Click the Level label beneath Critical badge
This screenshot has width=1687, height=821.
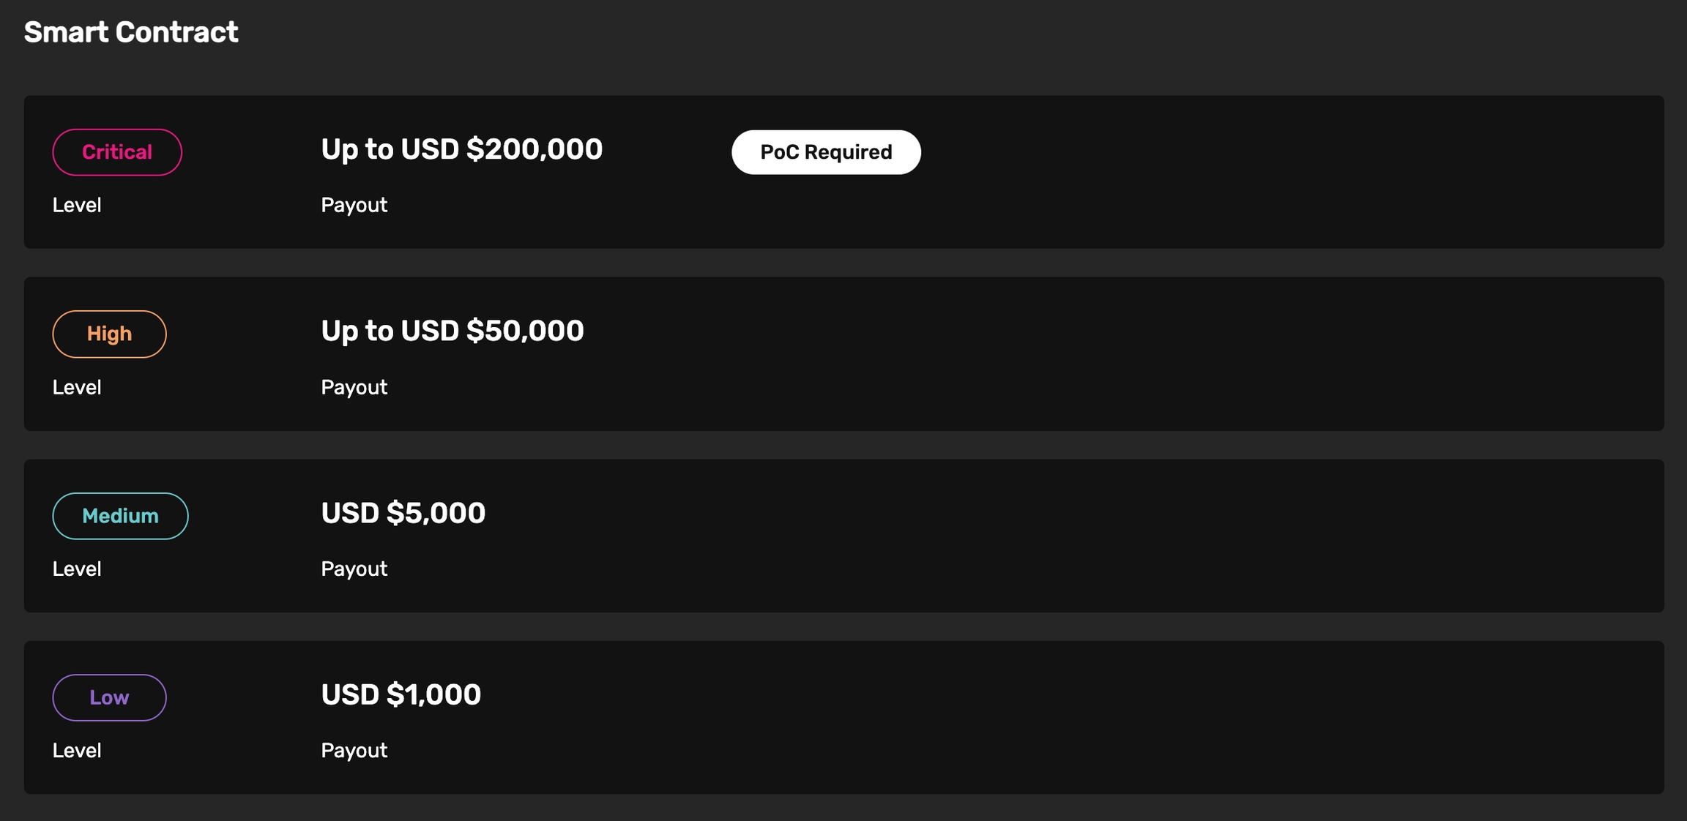[x=77, y=205]
